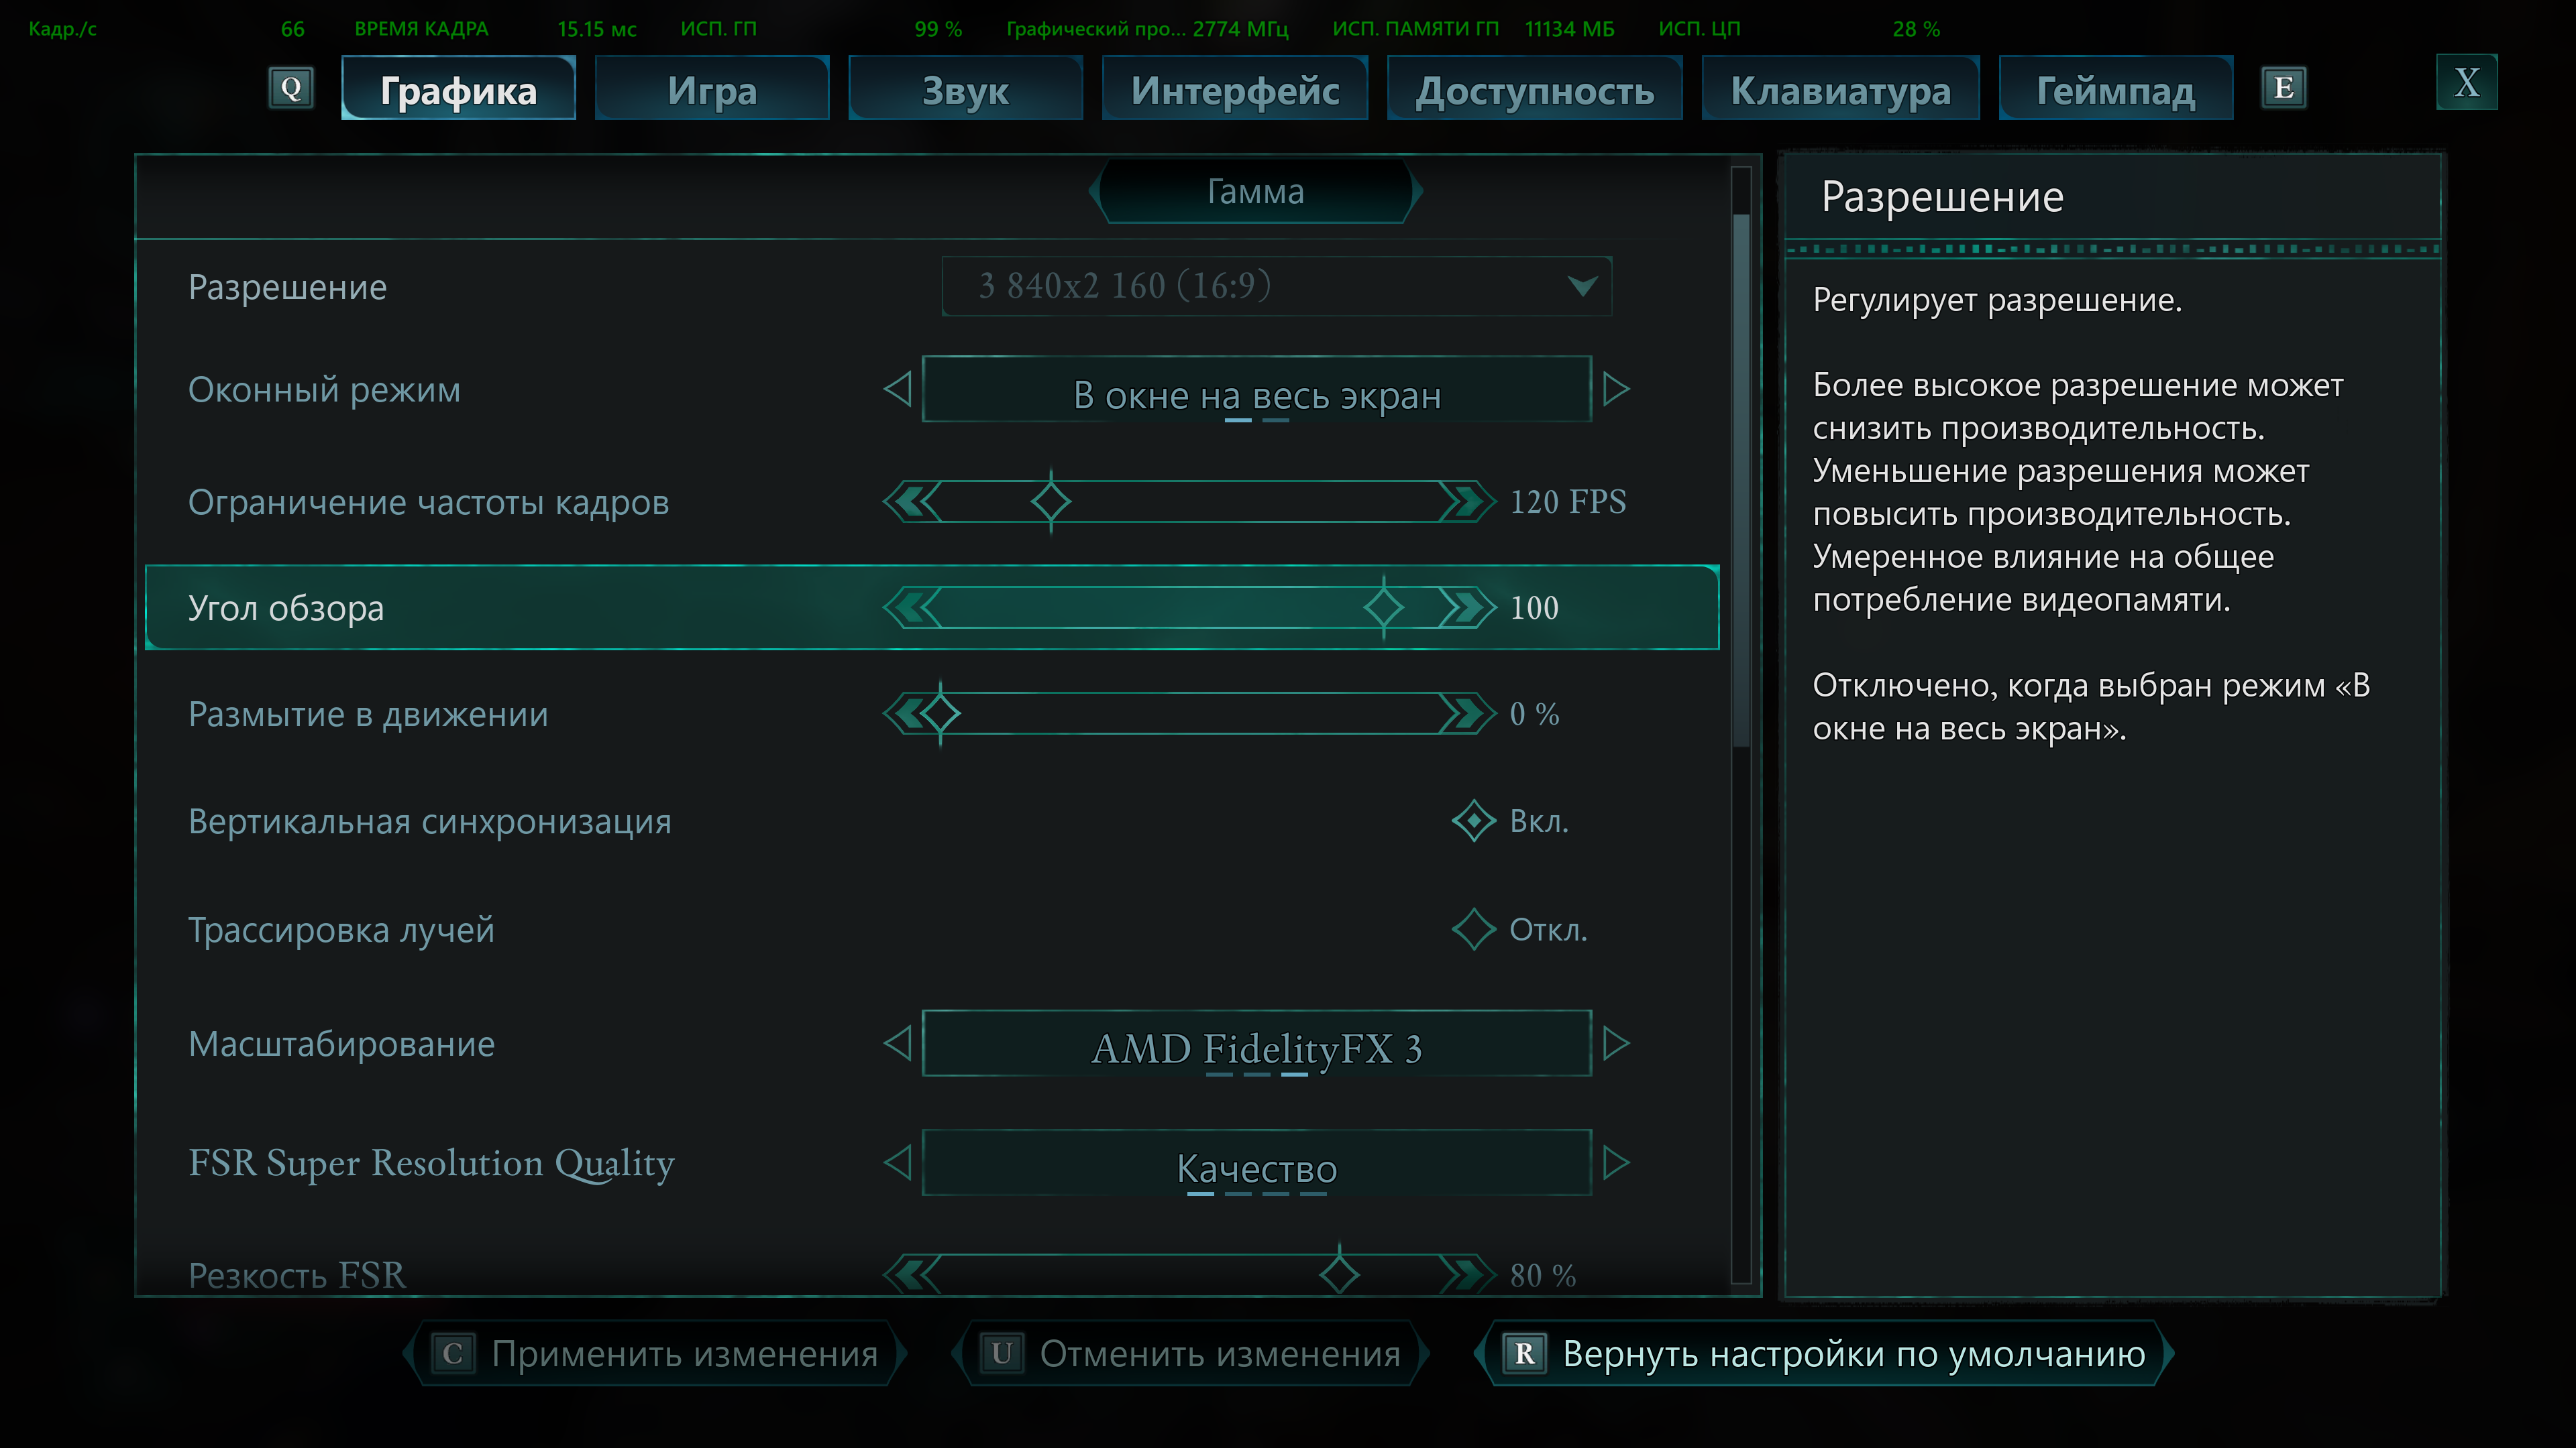Click the Оконный режим label

[324, 389]
